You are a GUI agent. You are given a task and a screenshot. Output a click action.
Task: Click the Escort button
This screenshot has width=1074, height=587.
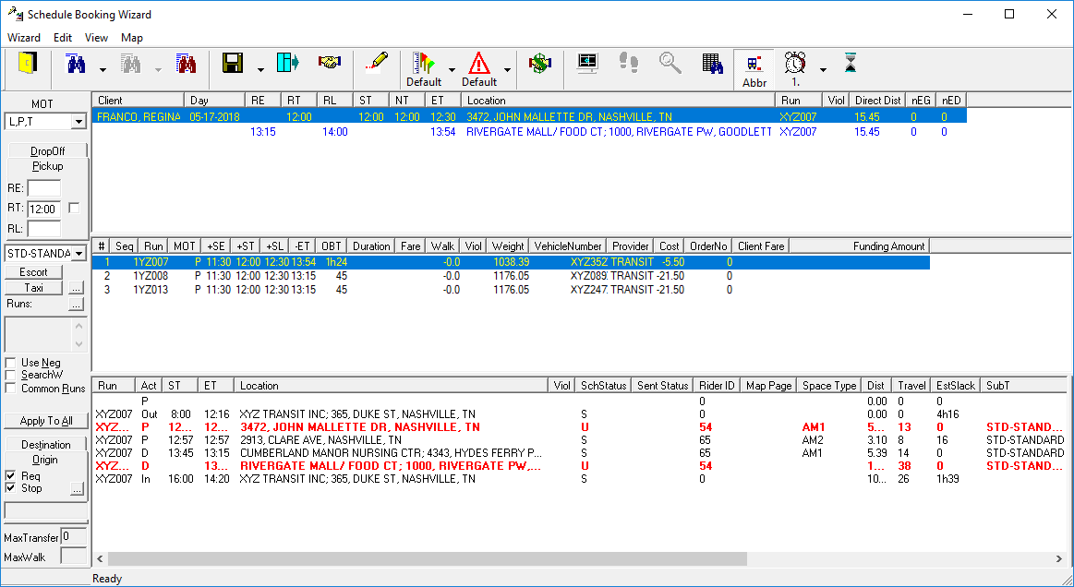tap(34, 272)
